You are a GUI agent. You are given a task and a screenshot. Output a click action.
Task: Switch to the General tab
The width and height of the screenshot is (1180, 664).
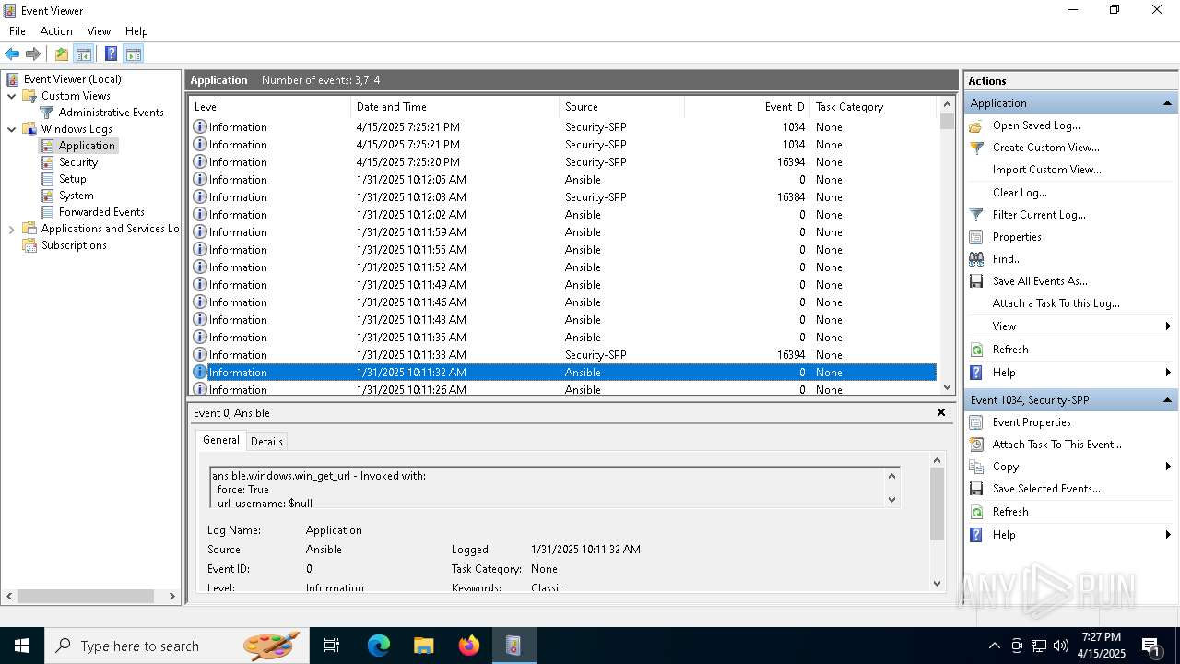(221, 441)
